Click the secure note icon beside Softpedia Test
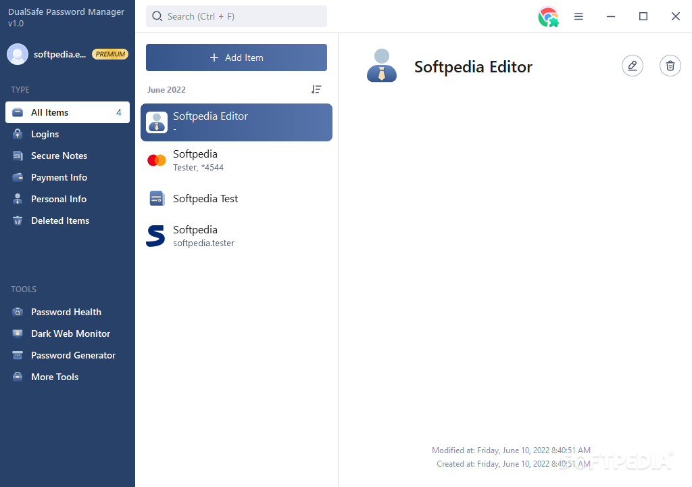The image size is (692, 487). click(157, 198)
